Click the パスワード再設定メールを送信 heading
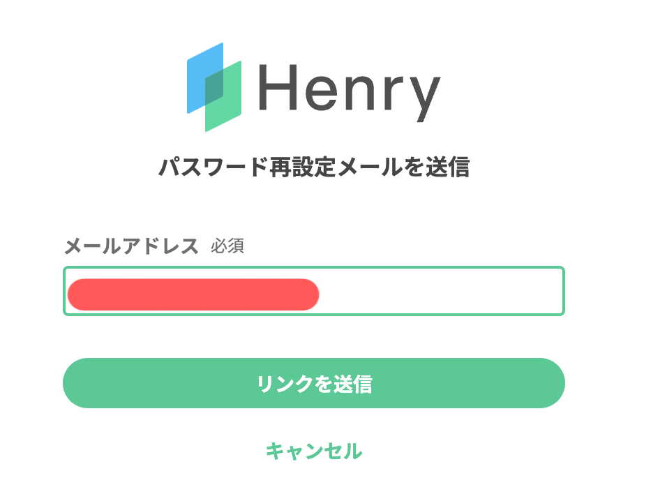 click(x=313, y=168)
